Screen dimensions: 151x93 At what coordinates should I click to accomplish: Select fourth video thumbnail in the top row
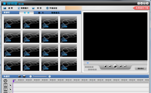pyautogui.click(x=68, y=22)
